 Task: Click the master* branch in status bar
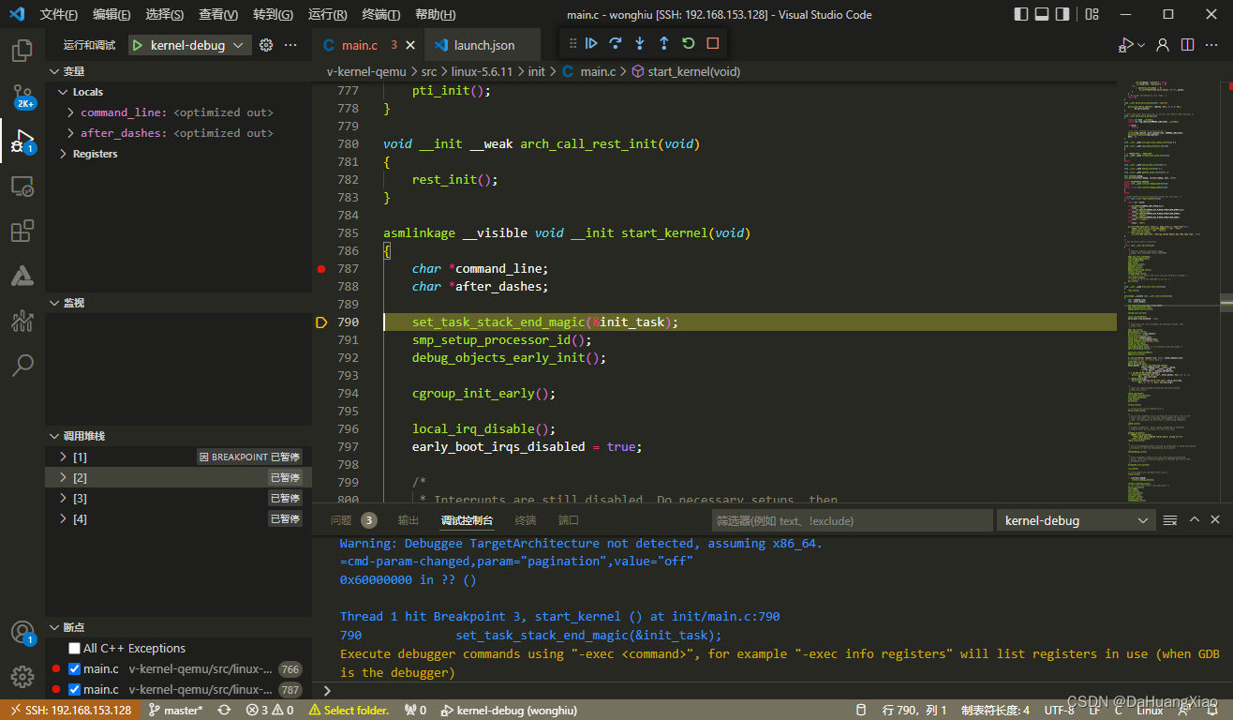(175, 710)
